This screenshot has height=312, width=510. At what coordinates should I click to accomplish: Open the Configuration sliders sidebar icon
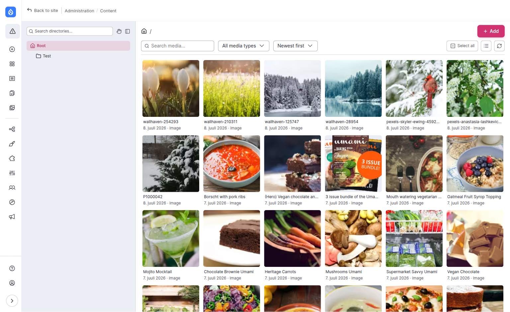(x=12, y=173)
